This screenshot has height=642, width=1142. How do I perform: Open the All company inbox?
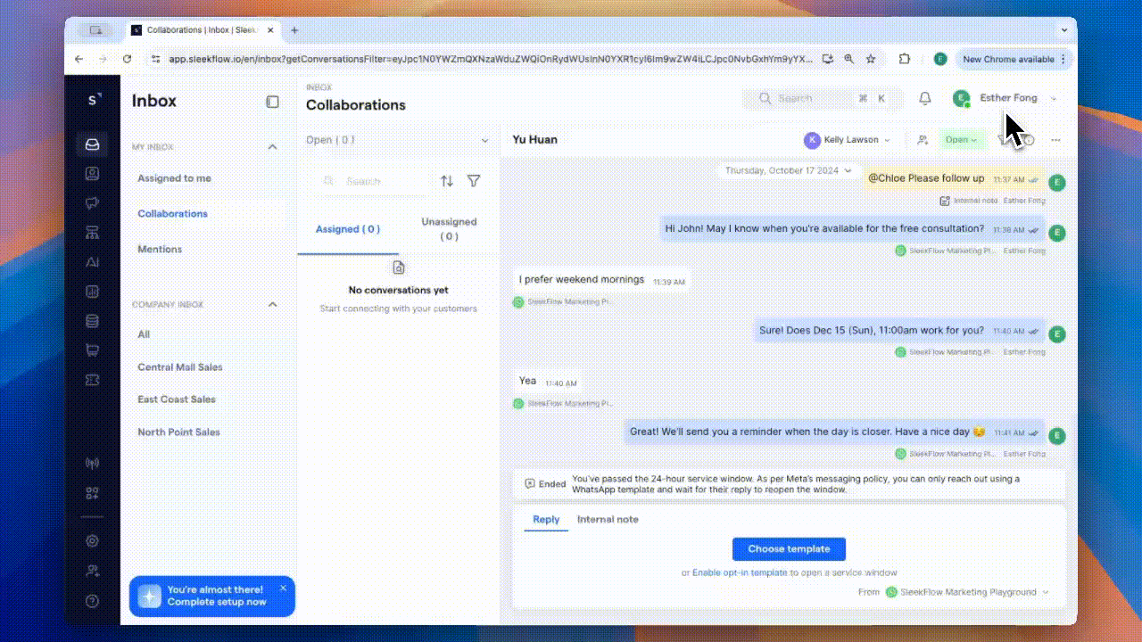click(x=144, y=334)
